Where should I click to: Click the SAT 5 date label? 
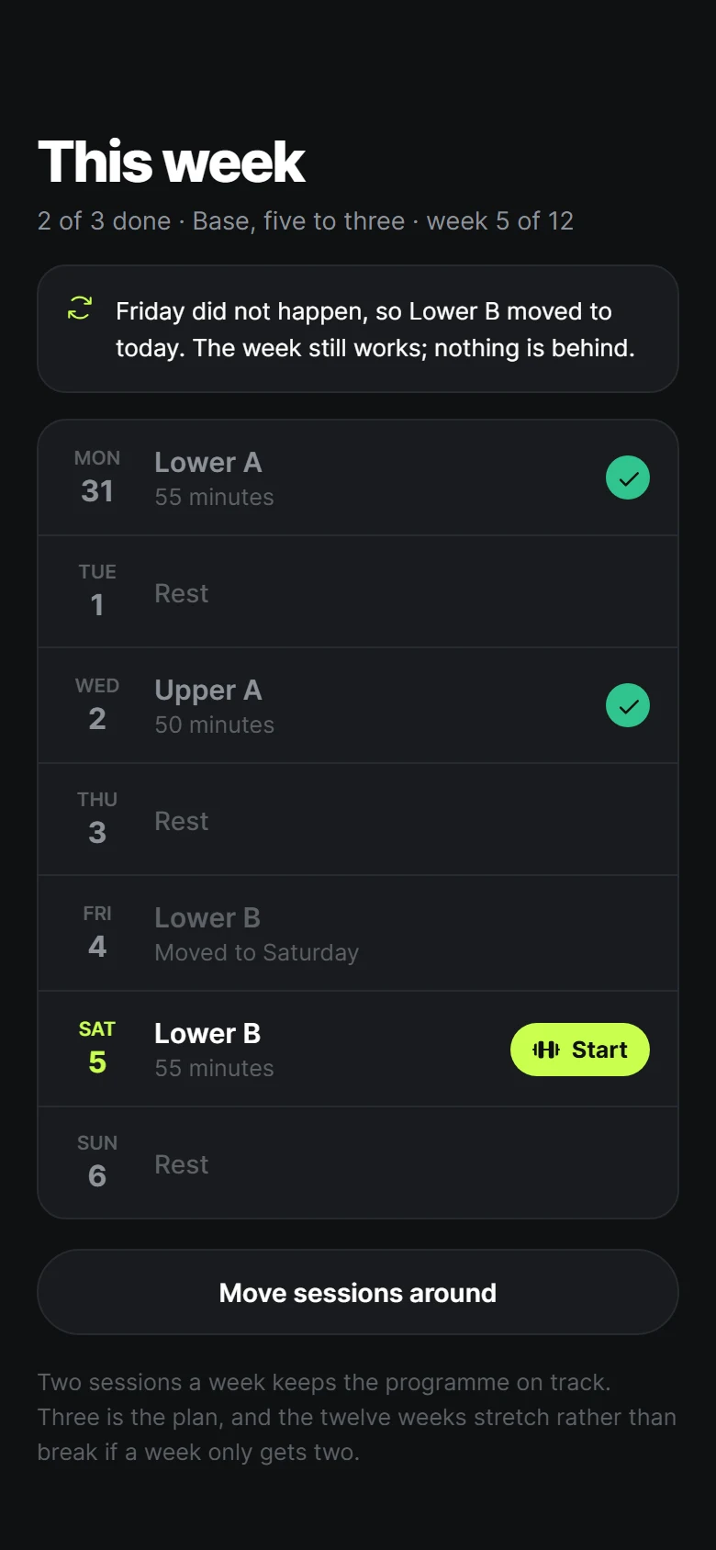97,1048
